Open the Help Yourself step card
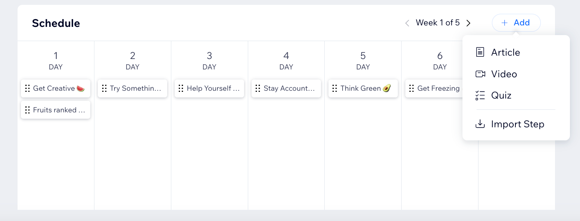 [x=213, y=88]
